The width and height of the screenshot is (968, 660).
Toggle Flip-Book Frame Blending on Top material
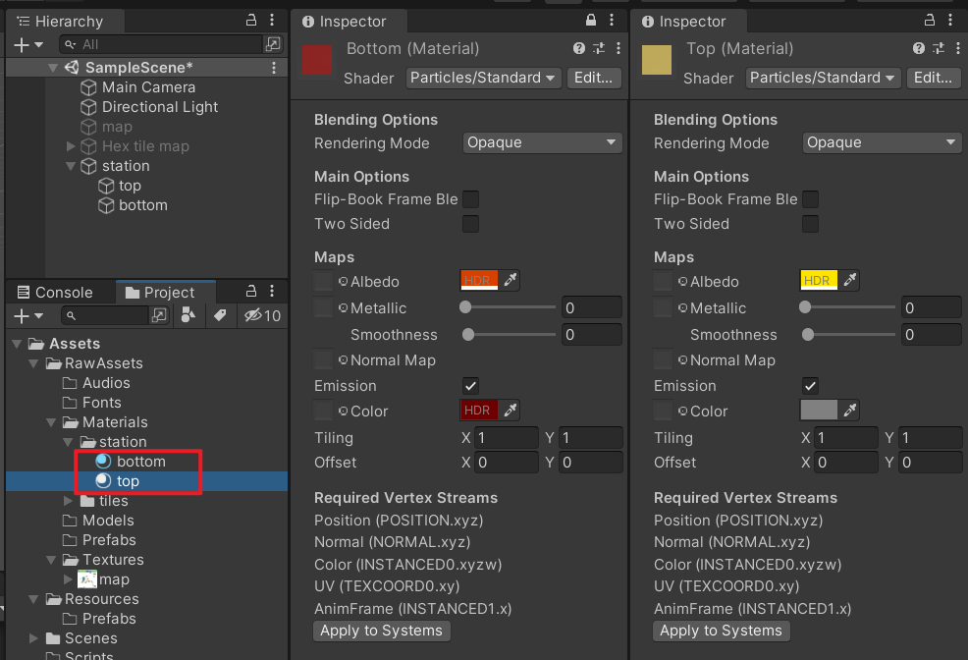point(810,199)
